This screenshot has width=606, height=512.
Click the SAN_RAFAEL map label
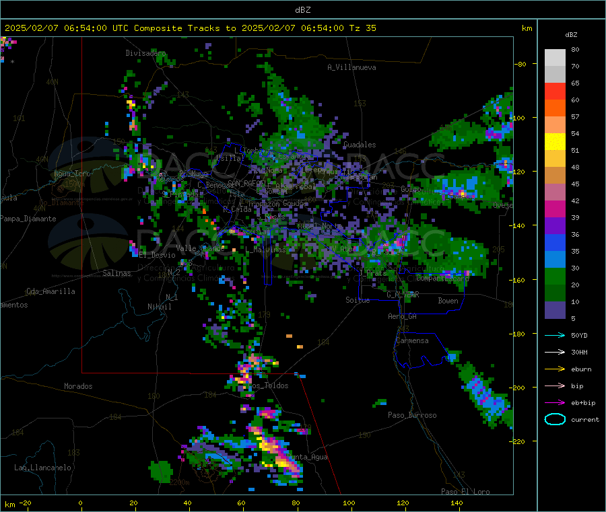(x=247, y=183)
